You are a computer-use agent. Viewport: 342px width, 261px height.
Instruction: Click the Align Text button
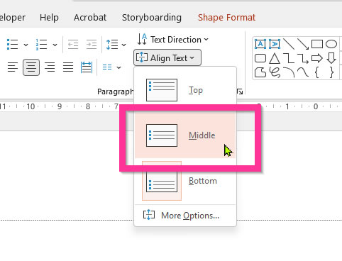coord(167,57)
